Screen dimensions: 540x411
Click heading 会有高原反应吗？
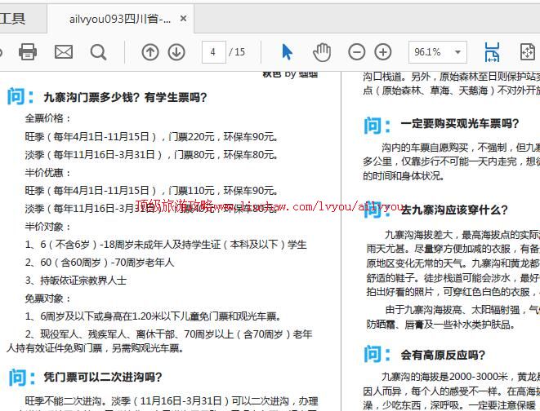(443, 355)
